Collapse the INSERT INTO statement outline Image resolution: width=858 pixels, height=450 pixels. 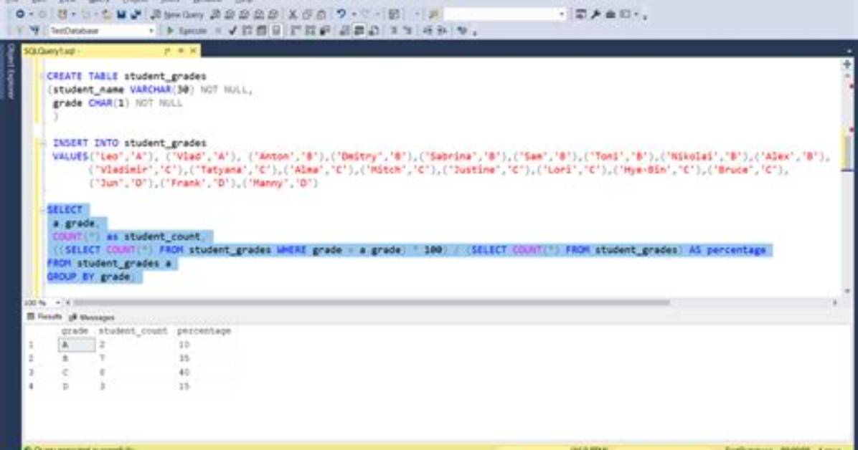tap(42, 143)
